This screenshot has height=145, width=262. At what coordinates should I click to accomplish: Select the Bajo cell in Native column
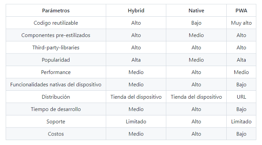196,23
